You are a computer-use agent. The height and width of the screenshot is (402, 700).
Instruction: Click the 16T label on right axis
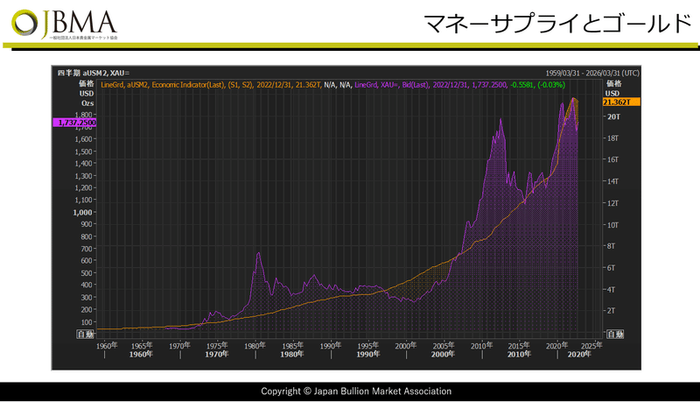(x=613, y=160)
